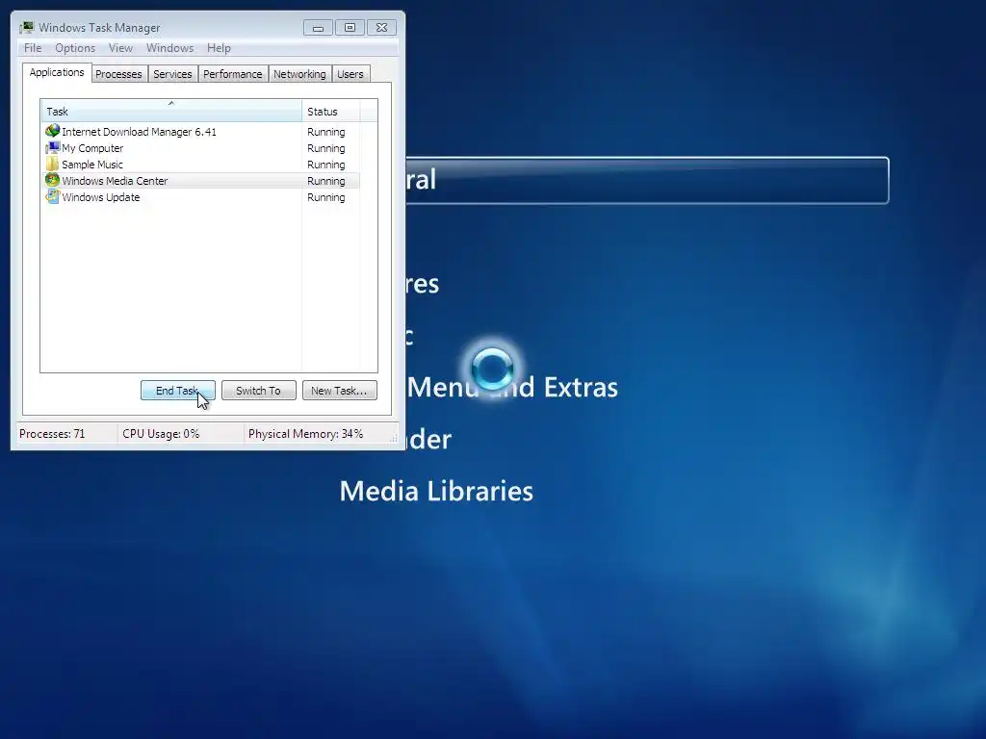Open the View menu
Screen dimensions: 986x739
[x=120, y=48]
